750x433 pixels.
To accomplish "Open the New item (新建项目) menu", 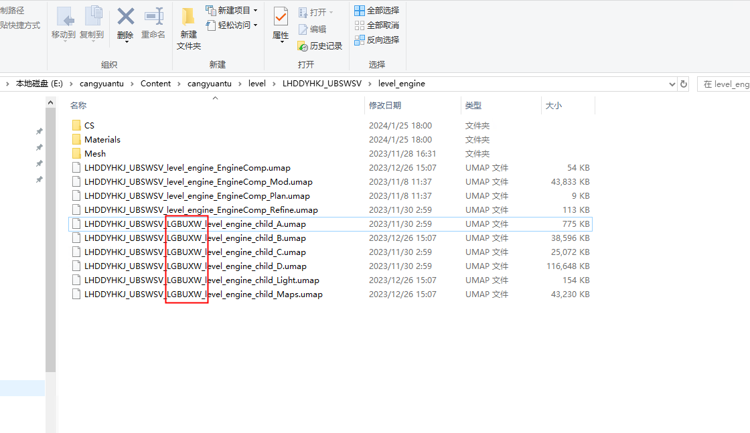I will 232,10.
